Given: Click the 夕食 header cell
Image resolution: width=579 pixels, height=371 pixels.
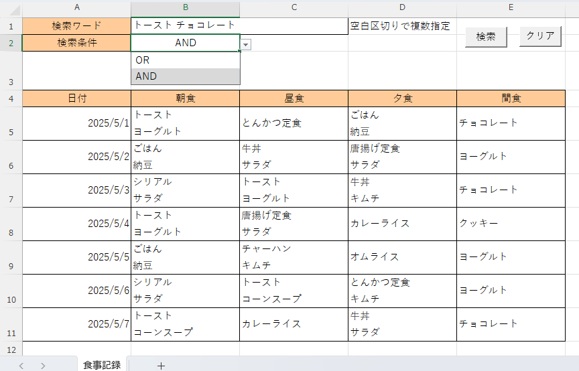Looking at the screenshot, I should (x=403, y=98).
